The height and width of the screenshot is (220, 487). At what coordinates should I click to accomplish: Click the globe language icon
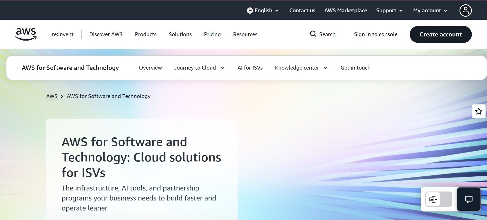point(250,11)
